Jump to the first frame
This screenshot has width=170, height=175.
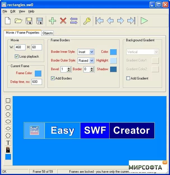pos(99,21)
